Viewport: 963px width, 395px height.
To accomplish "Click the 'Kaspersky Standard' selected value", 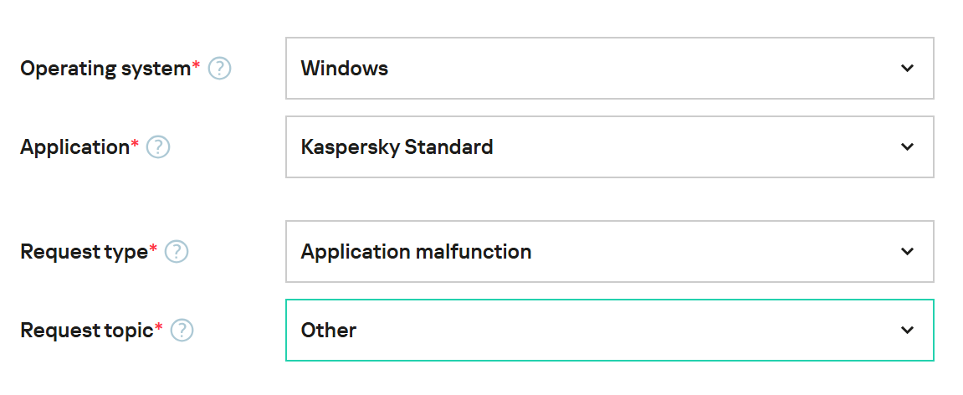I will tap(397, 147).
